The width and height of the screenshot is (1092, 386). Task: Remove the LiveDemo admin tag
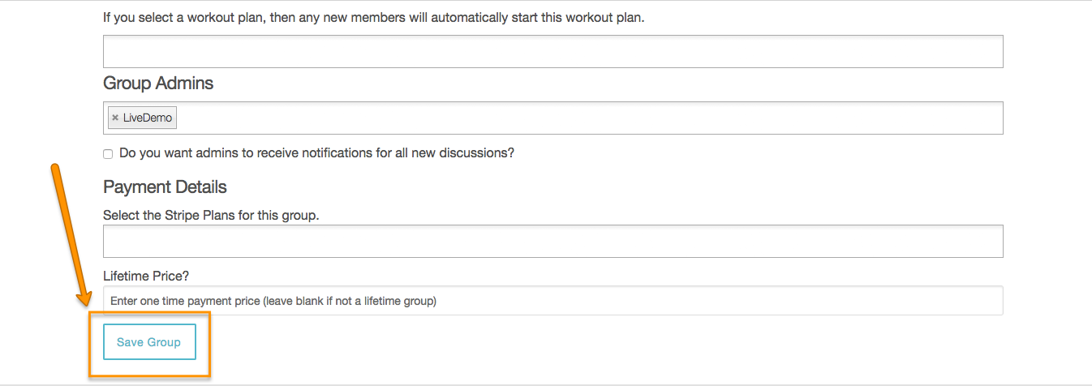pyautogui.click(x=115, y=118)
